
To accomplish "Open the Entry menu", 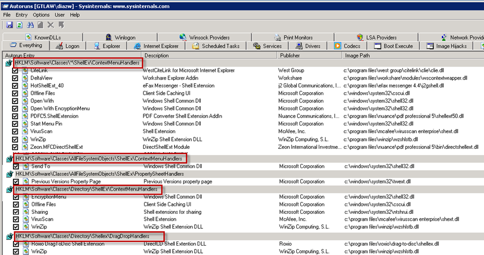I will 21,15.
